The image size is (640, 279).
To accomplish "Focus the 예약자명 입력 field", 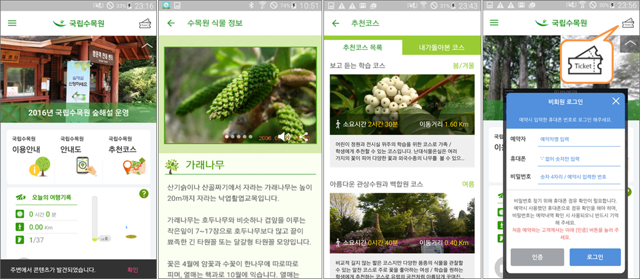I will 580,139.
